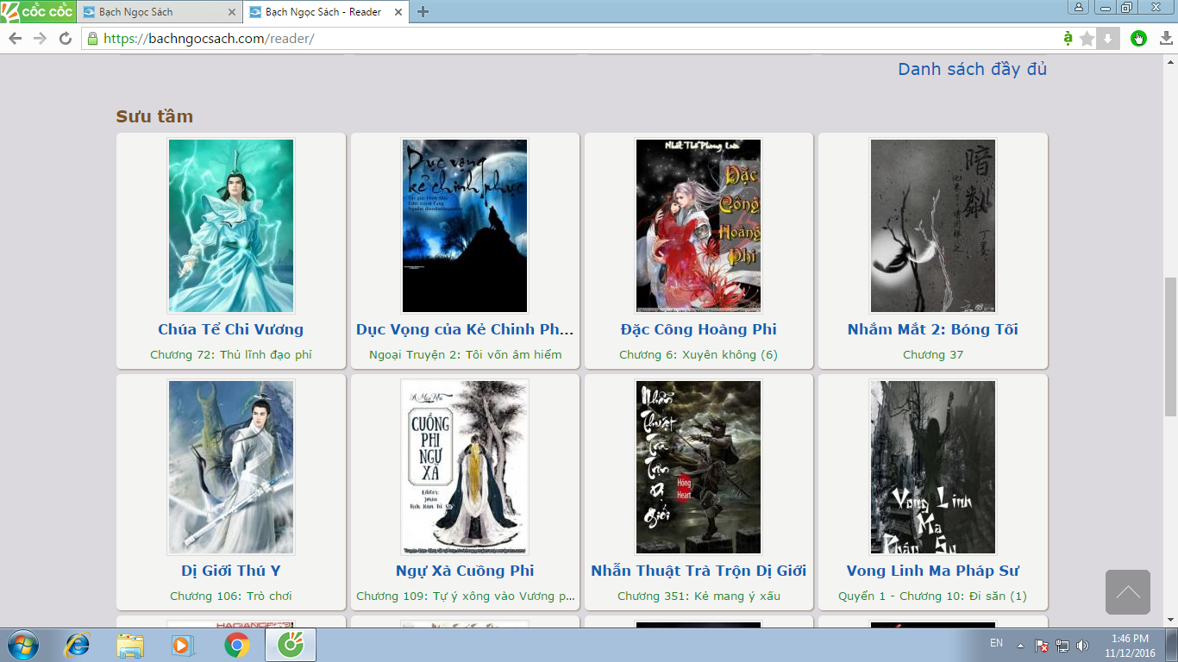The image size is (1178, 662).
Task: Reload the current page
Action: 65,39
